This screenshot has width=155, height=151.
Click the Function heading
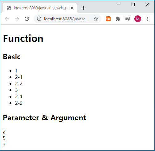click(x=23, y=39)
